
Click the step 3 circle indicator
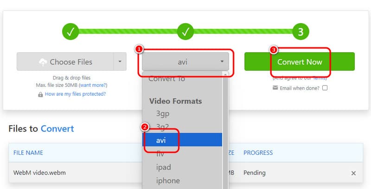[300, 32]
